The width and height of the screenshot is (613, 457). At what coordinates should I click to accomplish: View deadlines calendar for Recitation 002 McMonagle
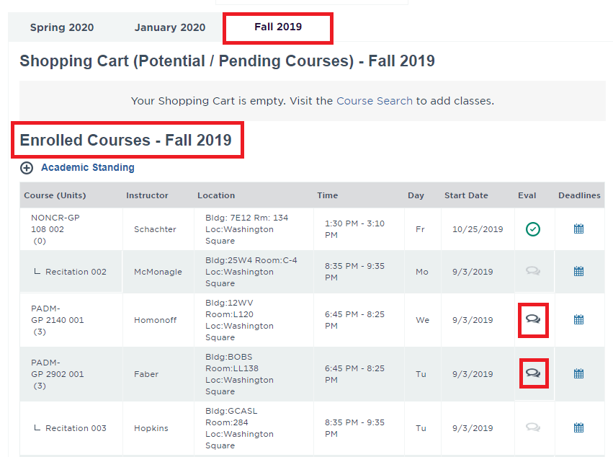(x=578, y=272)
